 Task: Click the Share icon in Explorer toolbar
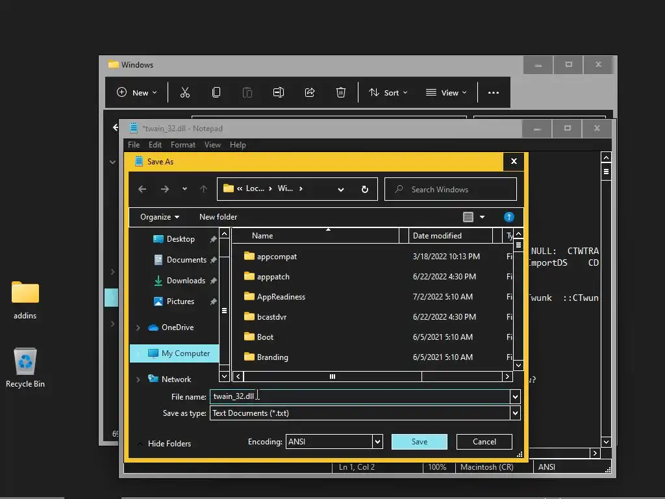tap(310, 92)
